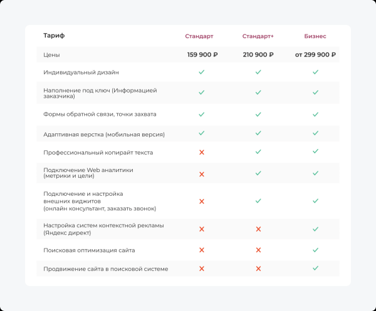This screenshot has width=376, height=311.
Task: Click the 210 900 ₽ price
Action: click(x=258, y=55)
